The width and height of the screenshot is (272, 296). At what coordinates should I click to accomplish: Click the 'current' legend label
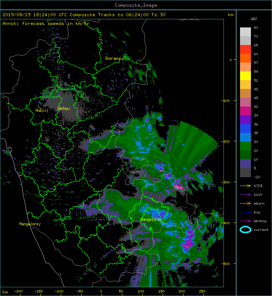[x=261, y=230]
